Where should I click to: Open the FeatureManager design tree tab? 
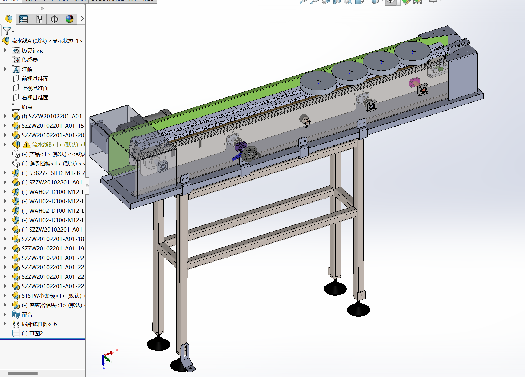tap(9, 19)
